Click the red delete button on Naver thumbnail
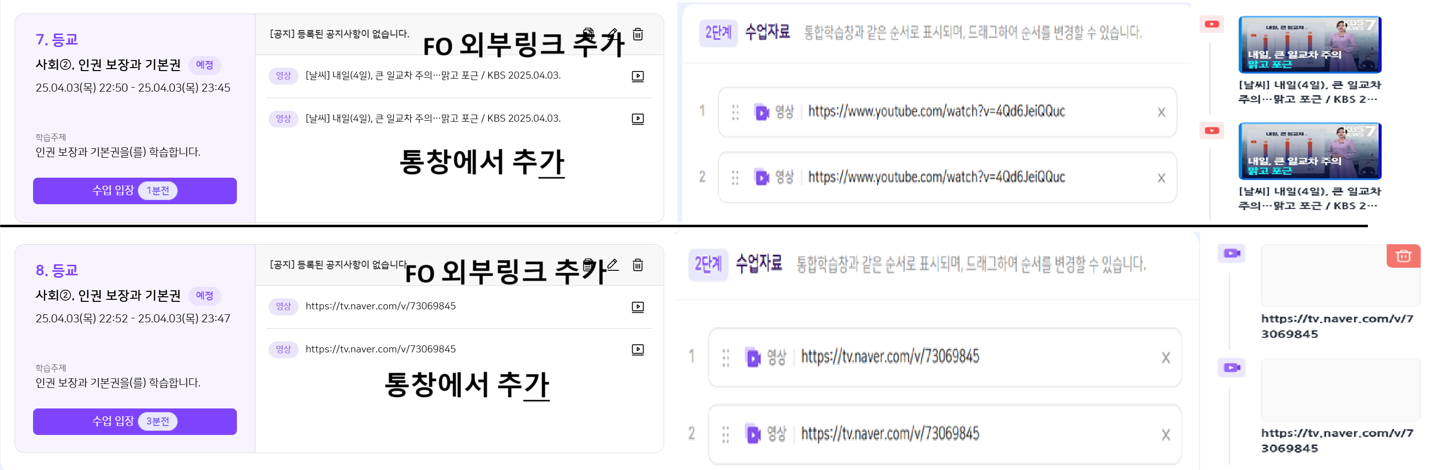 pos(1403,256)
